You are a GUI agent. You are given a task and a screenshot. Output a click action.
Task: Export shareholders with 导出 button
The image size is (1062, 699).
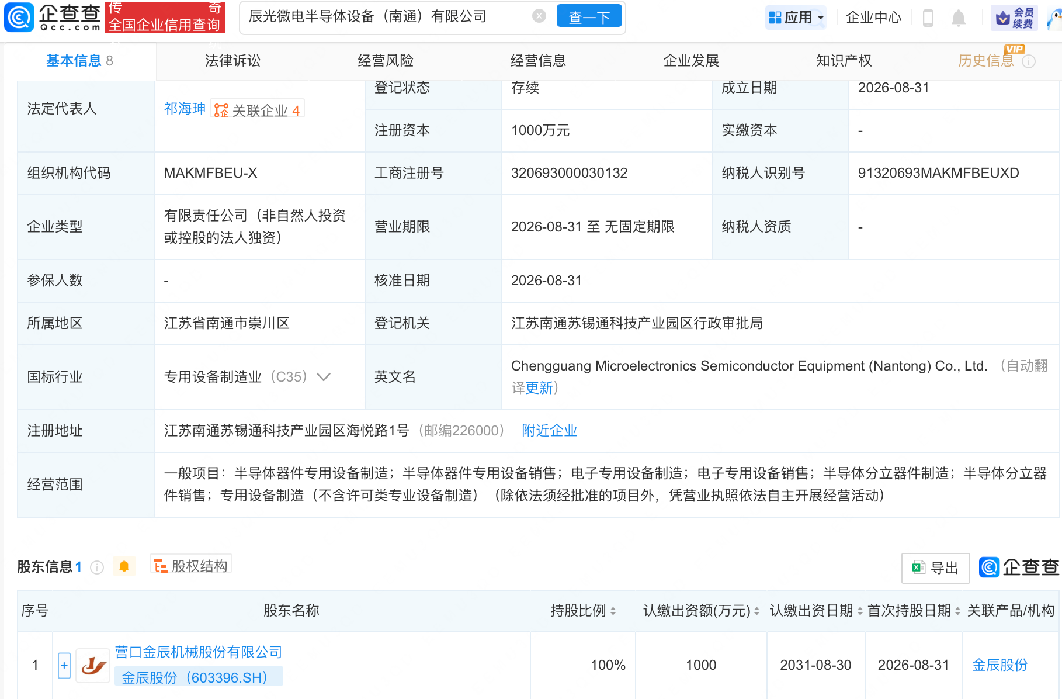935,567
